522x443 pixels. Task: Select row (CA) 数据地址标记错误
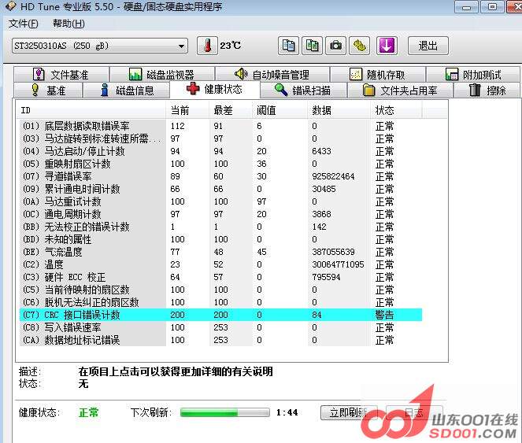point(220,340)
